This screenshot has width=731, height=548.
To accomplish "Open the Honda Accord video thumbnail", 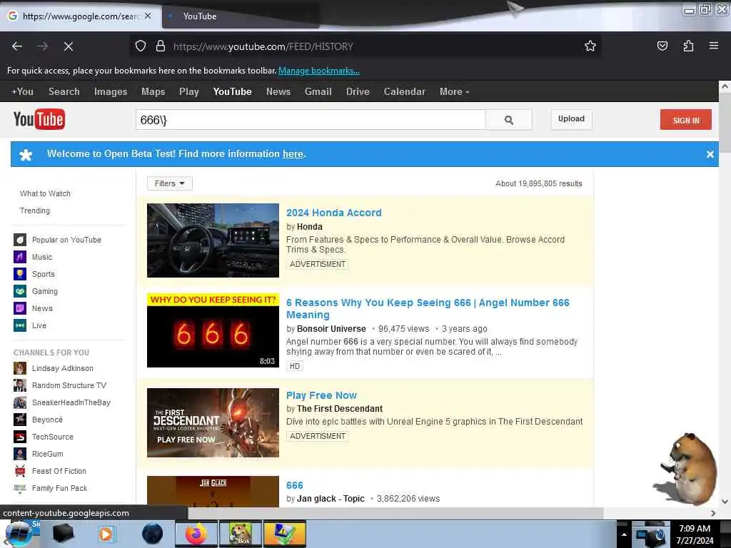I will [x=213, y=240].
